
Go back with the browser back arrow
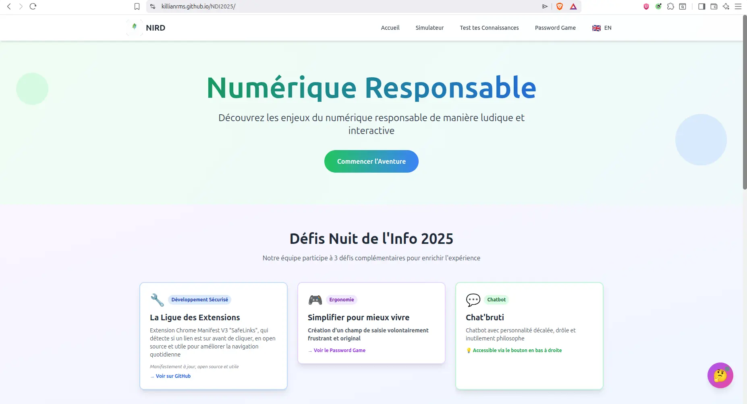(x=8, y=6)
